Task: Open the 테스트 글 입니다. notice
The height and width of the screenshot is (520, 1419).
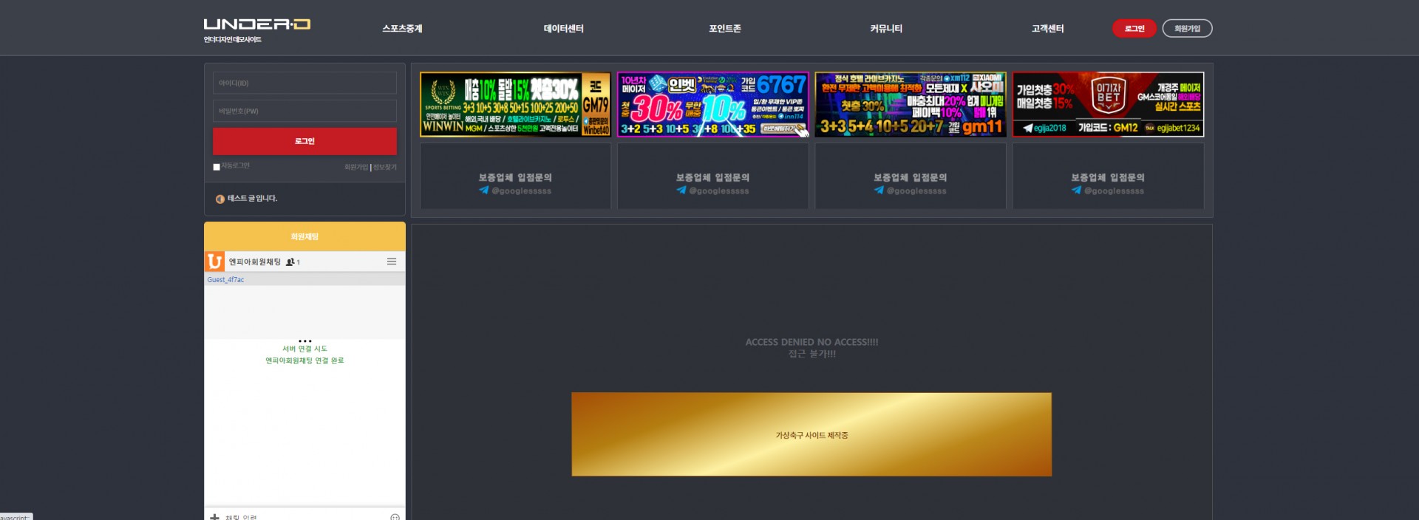Action: [x=252, y=199]
